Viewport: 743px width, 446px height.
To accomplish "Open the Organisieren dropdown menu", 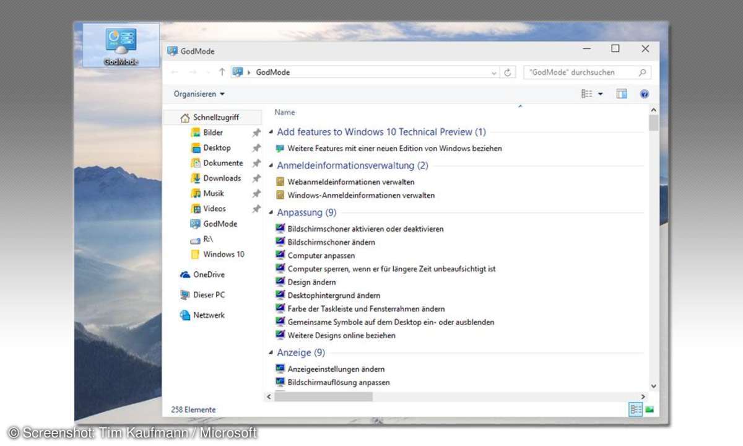I will 199,94.
